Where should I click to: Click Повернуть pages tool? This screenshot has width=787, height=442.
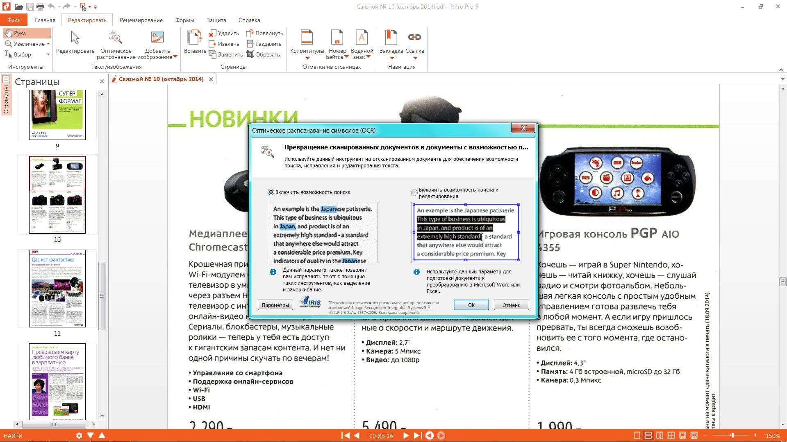point(264,33)
